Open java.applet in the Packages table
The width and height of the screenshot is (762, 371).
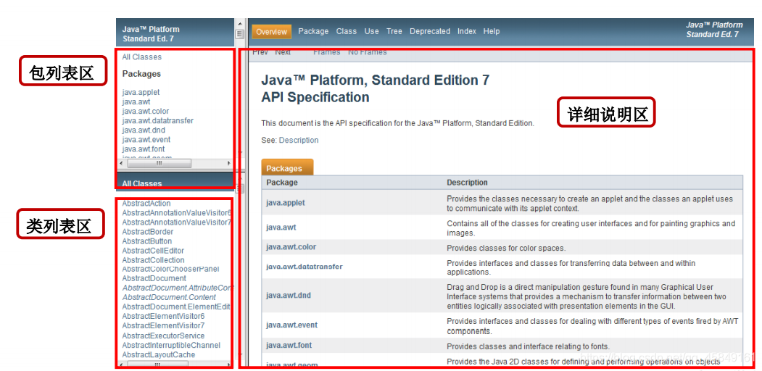pos(285,202)
